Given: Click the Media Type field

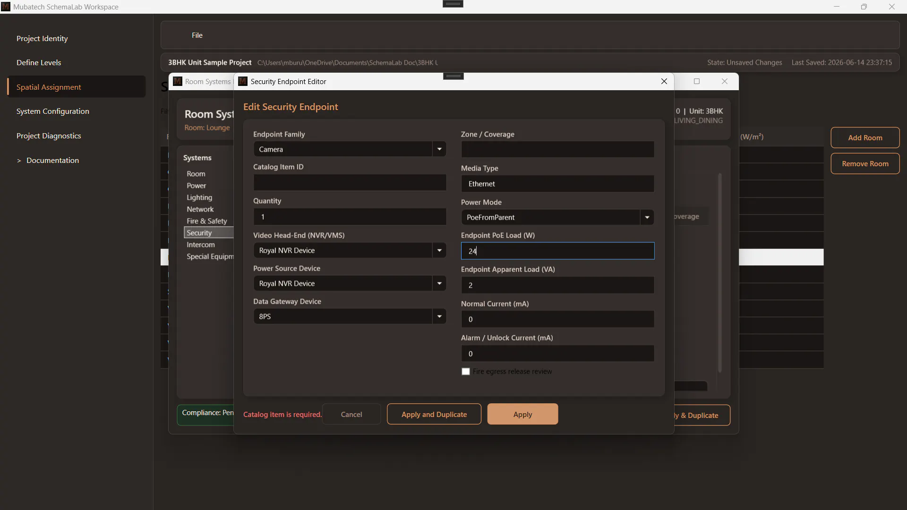Looking at the screenshot, I should (557, 184).
